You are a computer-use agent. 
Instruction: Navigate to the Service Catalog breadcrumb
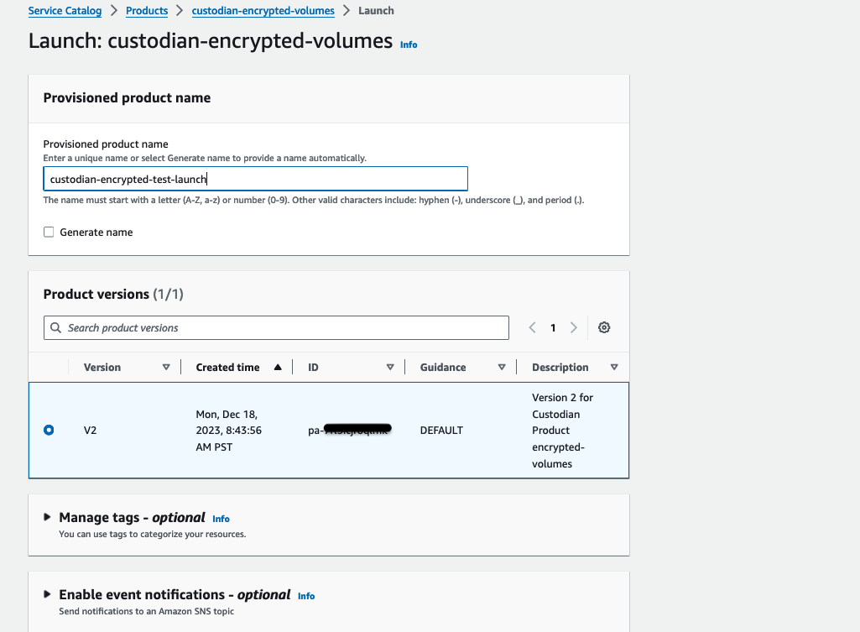click(x=65, y=10)
